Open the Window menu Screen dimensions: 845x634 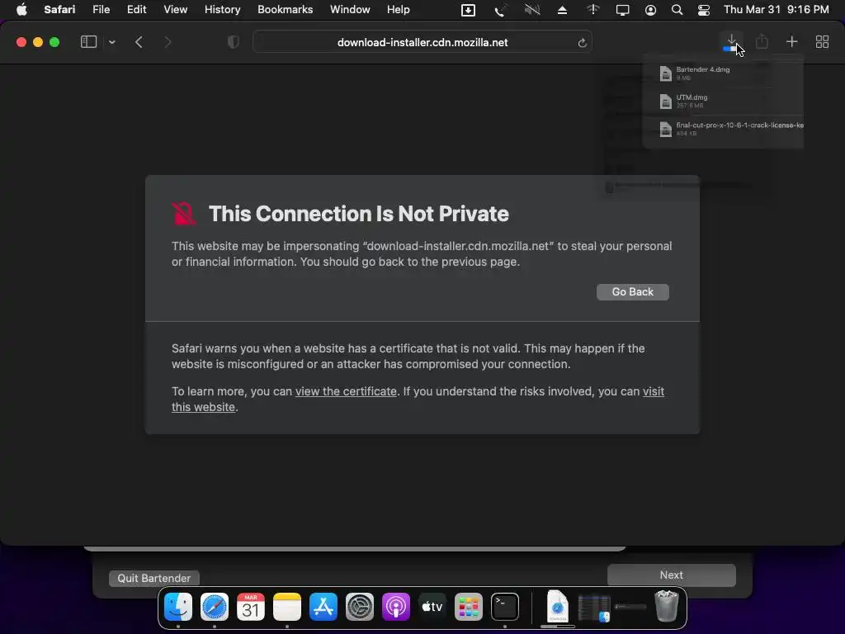click(350, 10)
